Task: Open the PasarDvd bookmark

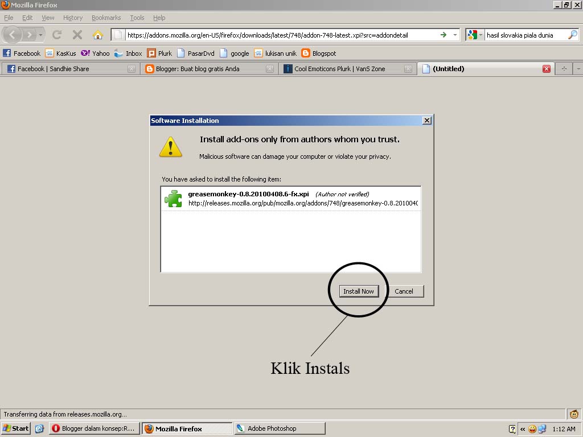Action: [x=196, y=53]
